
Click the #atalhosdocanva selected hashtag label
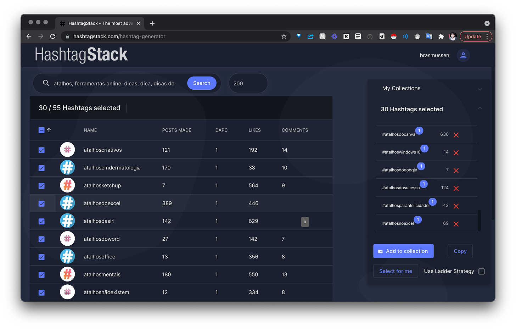coord(399,134)
